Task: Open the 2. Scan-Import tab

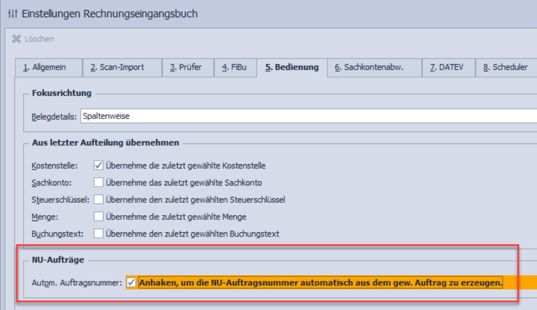Action: click(117, 68)
